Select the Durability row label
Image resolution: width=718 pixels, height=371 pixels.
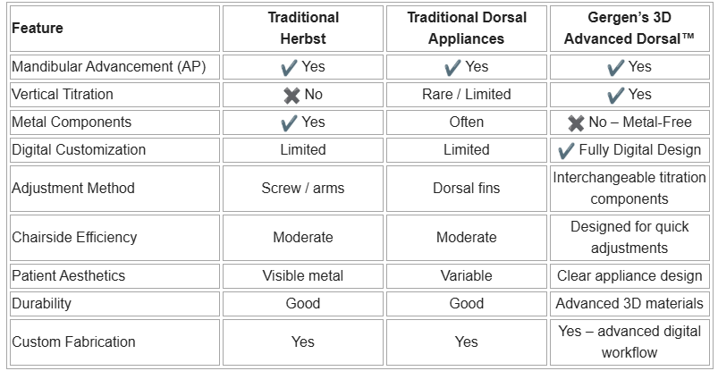(x=42, y=304)
